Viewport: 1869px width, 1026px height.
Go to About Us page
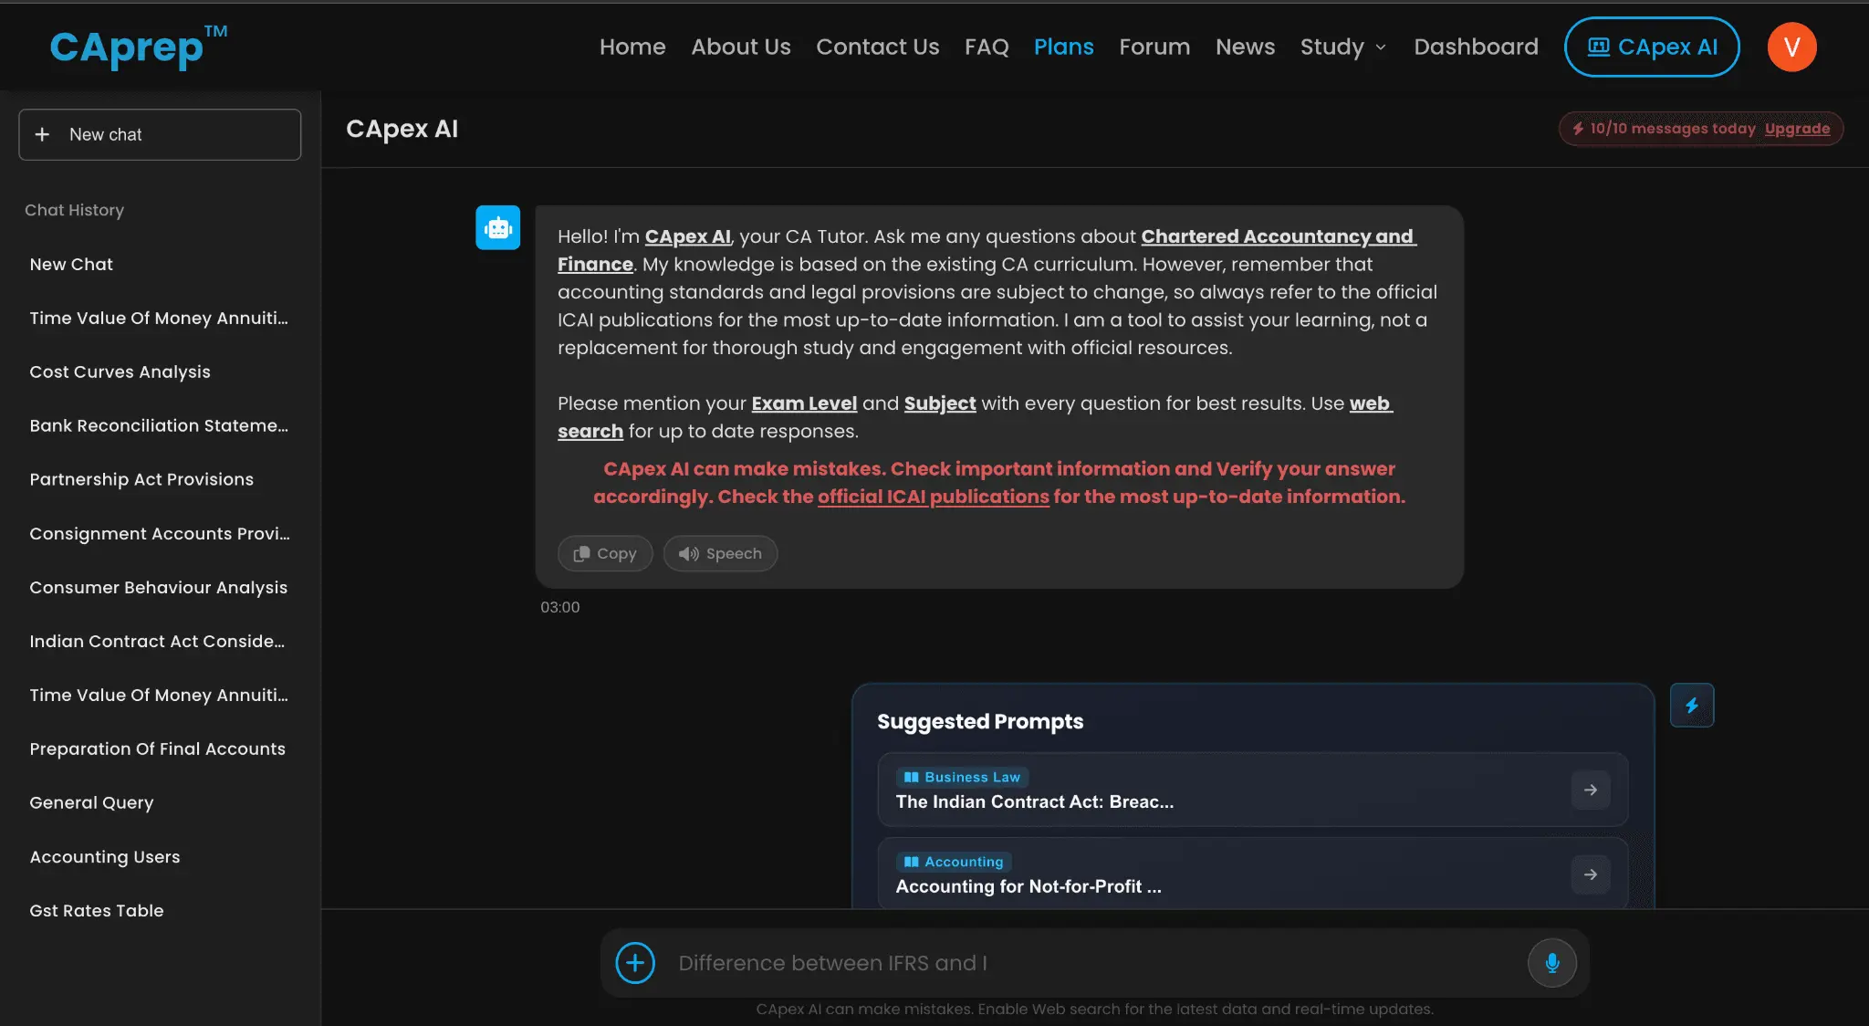coord(741,47)
